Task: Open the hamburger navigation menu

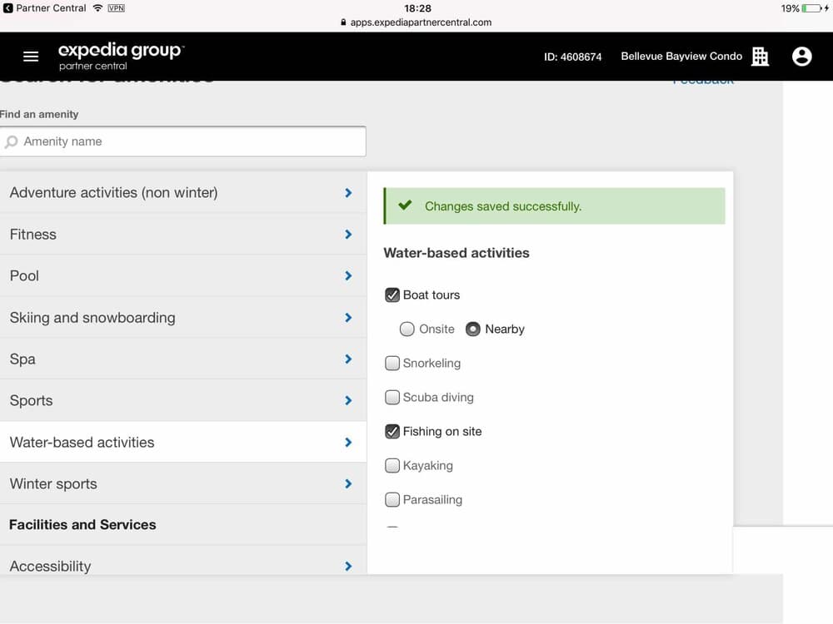Action: [31, 57]
